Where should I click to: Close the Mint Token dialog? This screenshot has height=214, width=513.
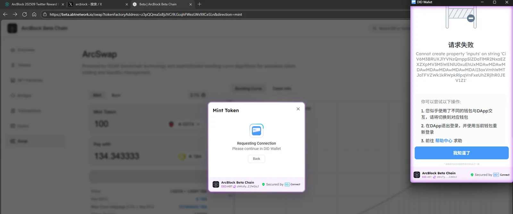click(298, 109)
